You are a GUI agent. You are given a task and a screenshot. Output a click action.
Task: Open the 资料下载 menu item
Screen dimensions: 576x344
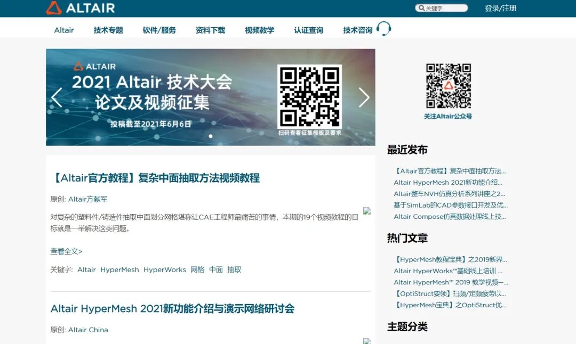pos(211,30)
